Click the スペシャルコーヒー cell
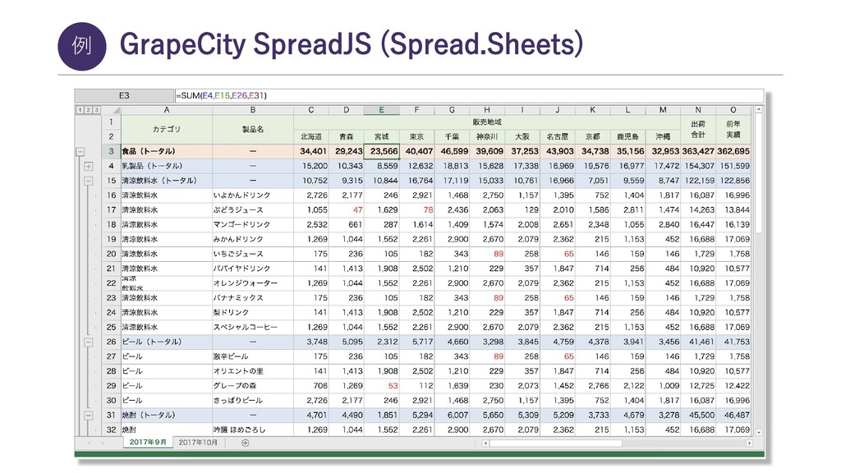 [253, 327]
